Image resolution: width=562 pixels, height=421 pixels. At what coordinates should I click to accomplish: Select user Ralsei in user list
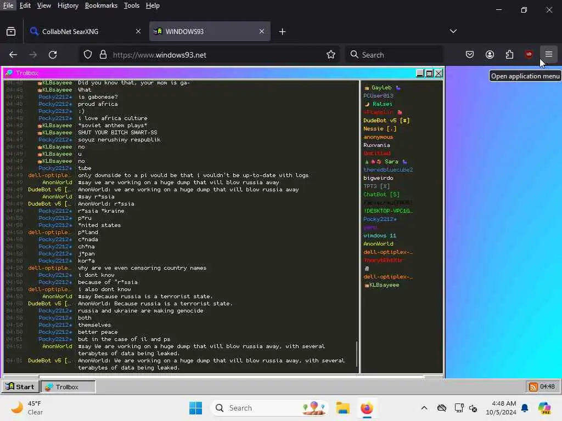click(x=379, y=104)
